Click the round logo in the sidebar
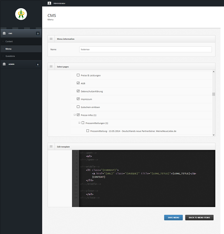This screenshot has height=234, width=224. (x=21, y=14)
